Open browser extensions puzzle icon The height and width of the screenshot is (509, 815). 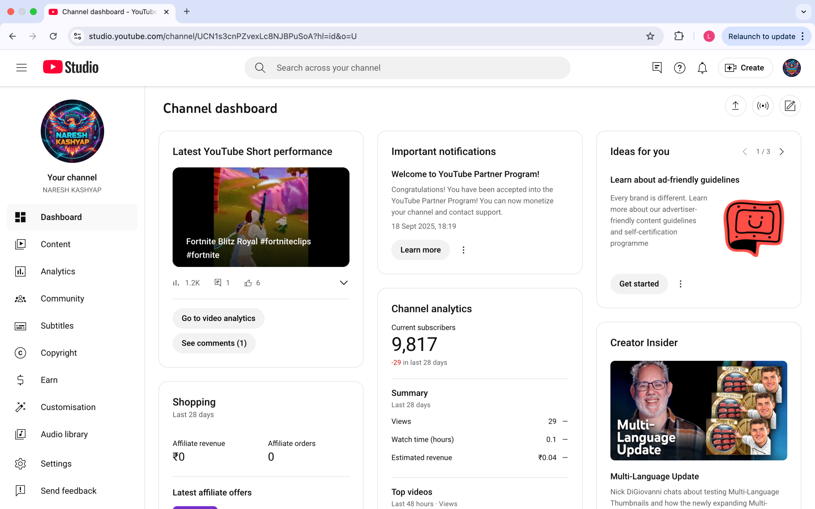679,36
